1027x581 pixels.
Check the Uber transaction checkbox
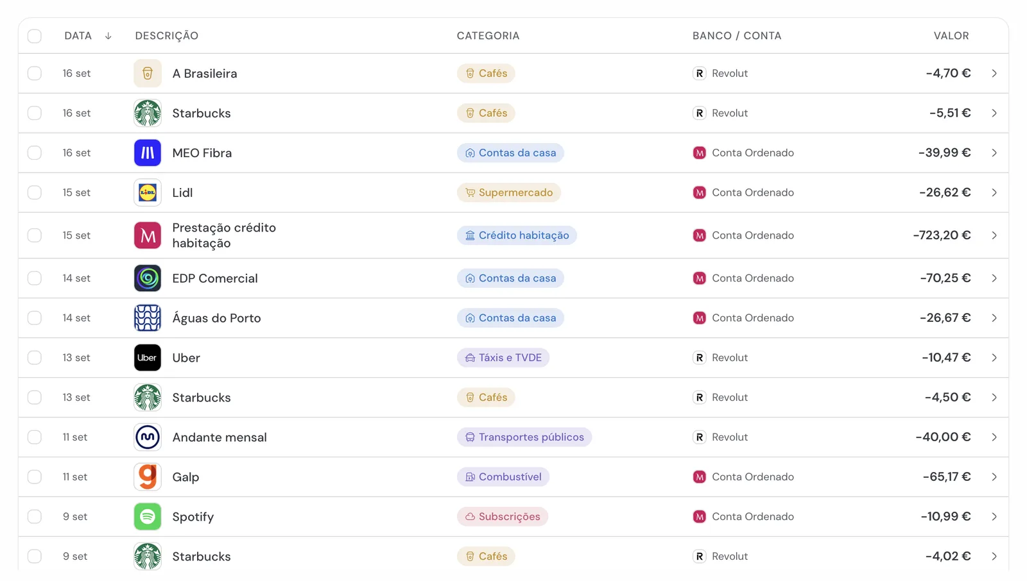35,358
